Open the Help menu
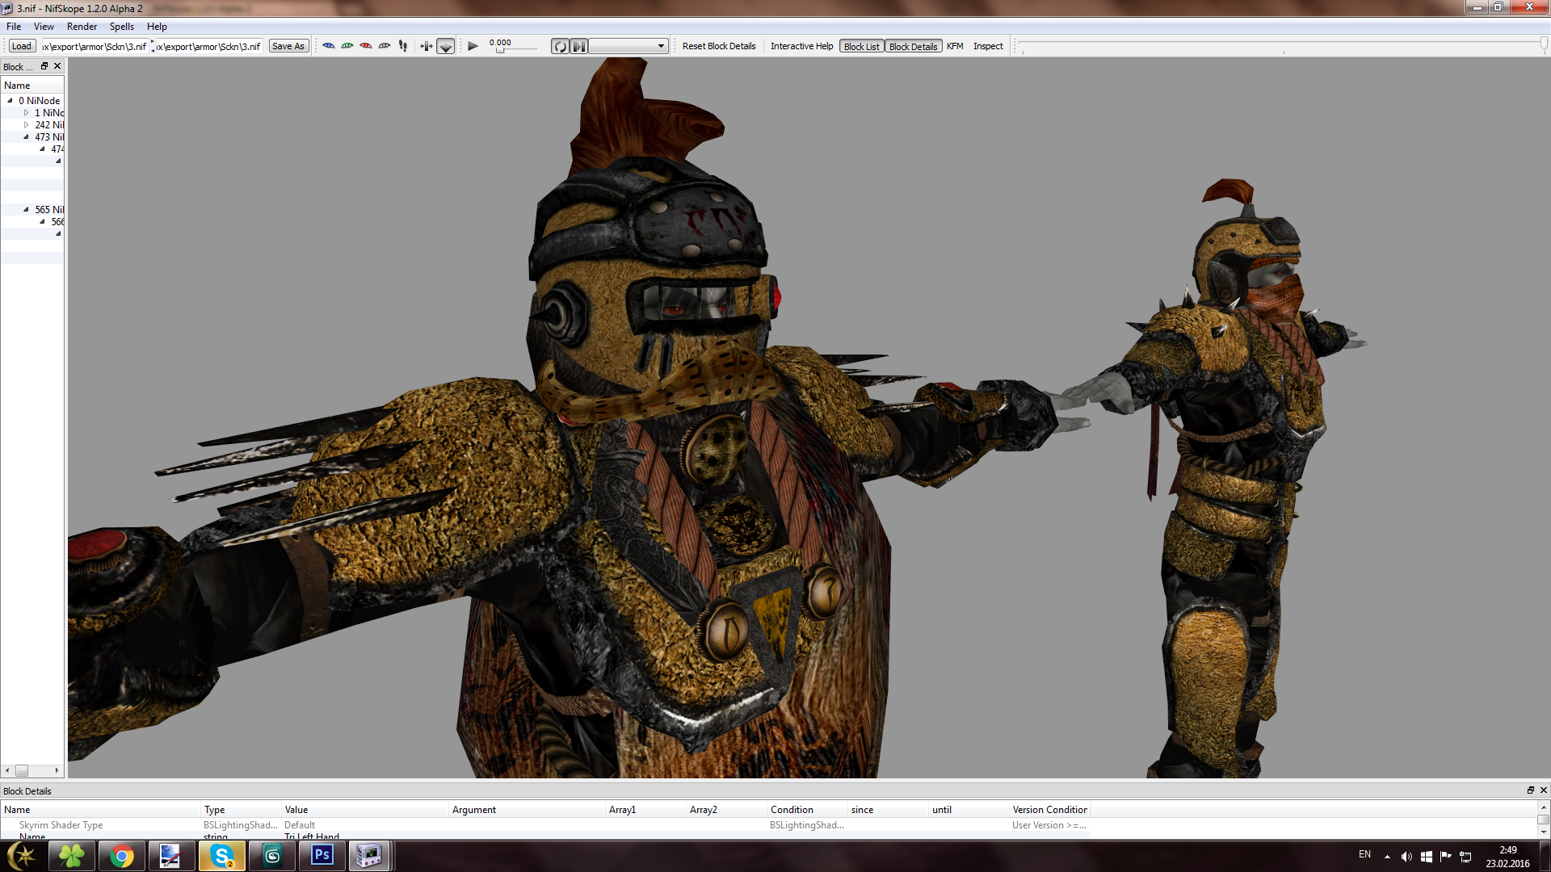This screenshot has height=872, width=1551. point(157,27)
